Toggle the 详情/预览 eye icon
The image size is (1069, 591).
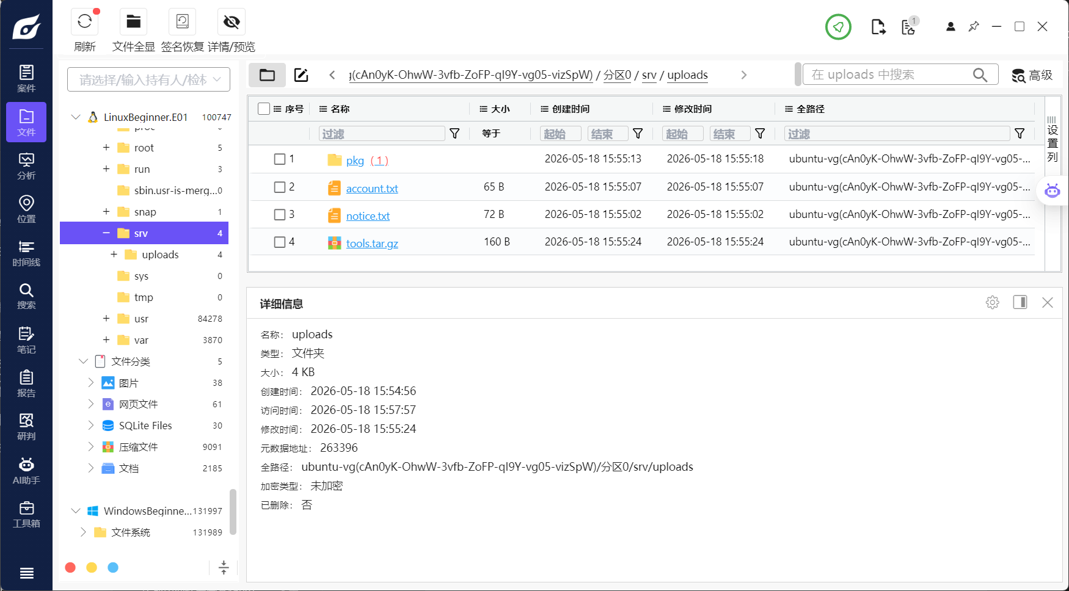(232, 21)
